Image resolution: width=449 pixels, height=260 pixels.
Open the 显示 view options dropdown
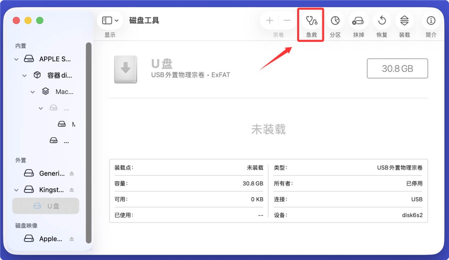click(117, 21)
